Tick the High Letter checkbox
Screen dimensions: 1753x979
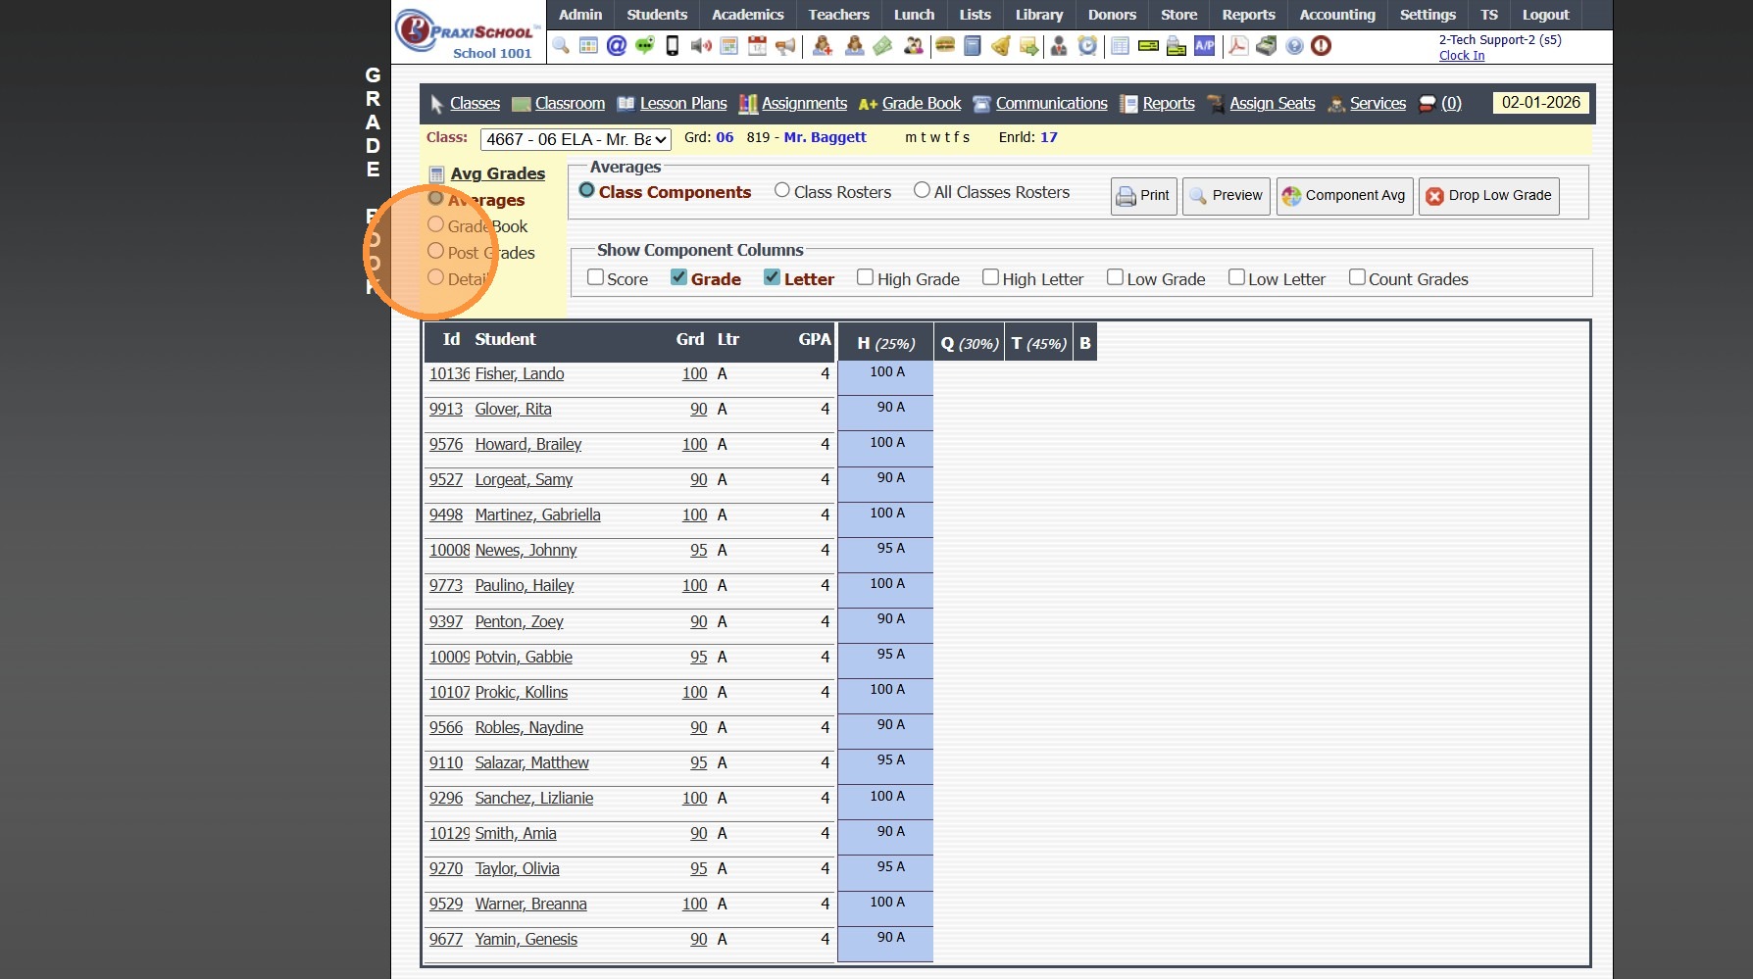[990, 278]
